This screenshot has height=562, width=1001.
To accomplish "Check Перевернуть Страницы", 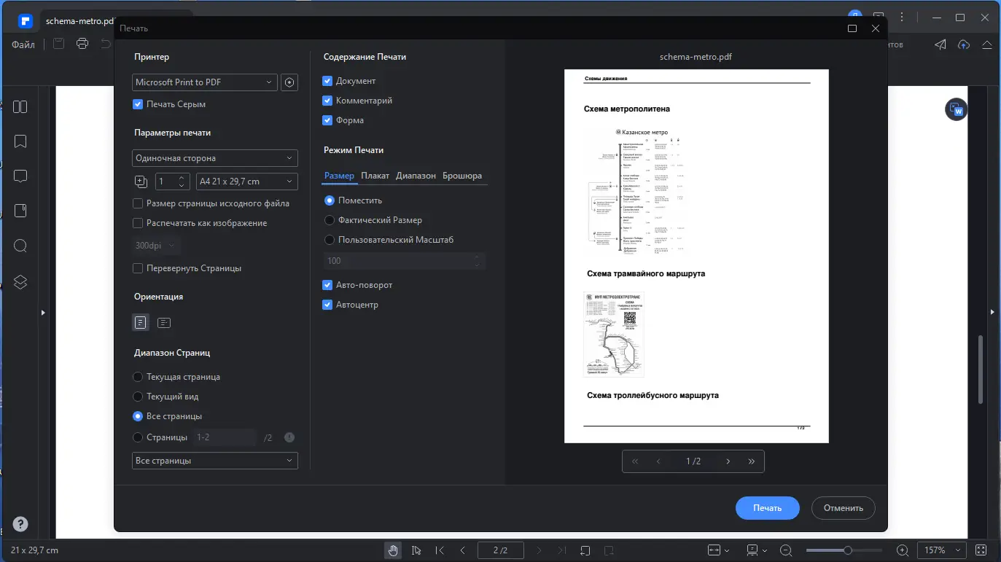I will [x=138, y=268].
